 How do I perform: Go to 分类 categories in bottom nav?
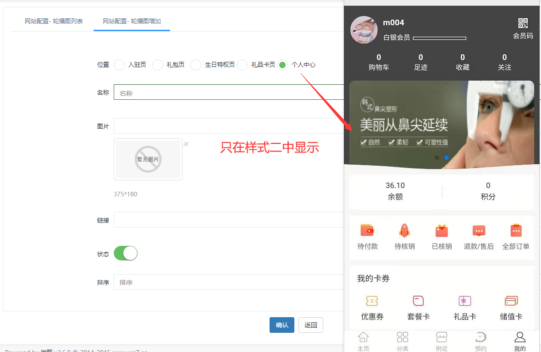coord(402,341)
